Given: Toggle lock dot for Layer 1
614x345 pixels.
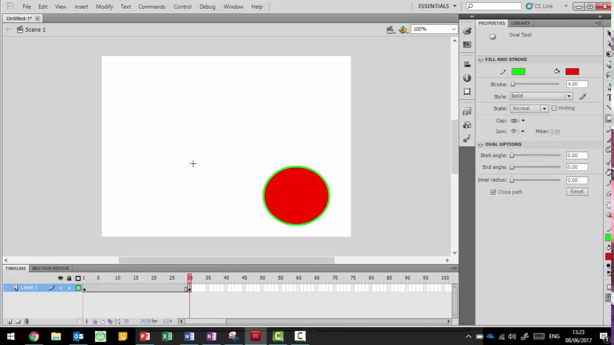Looking at the screenshot, I should tap(69, 288).
